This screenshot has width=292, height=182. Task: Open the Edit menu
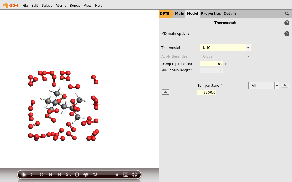[35, 5]
